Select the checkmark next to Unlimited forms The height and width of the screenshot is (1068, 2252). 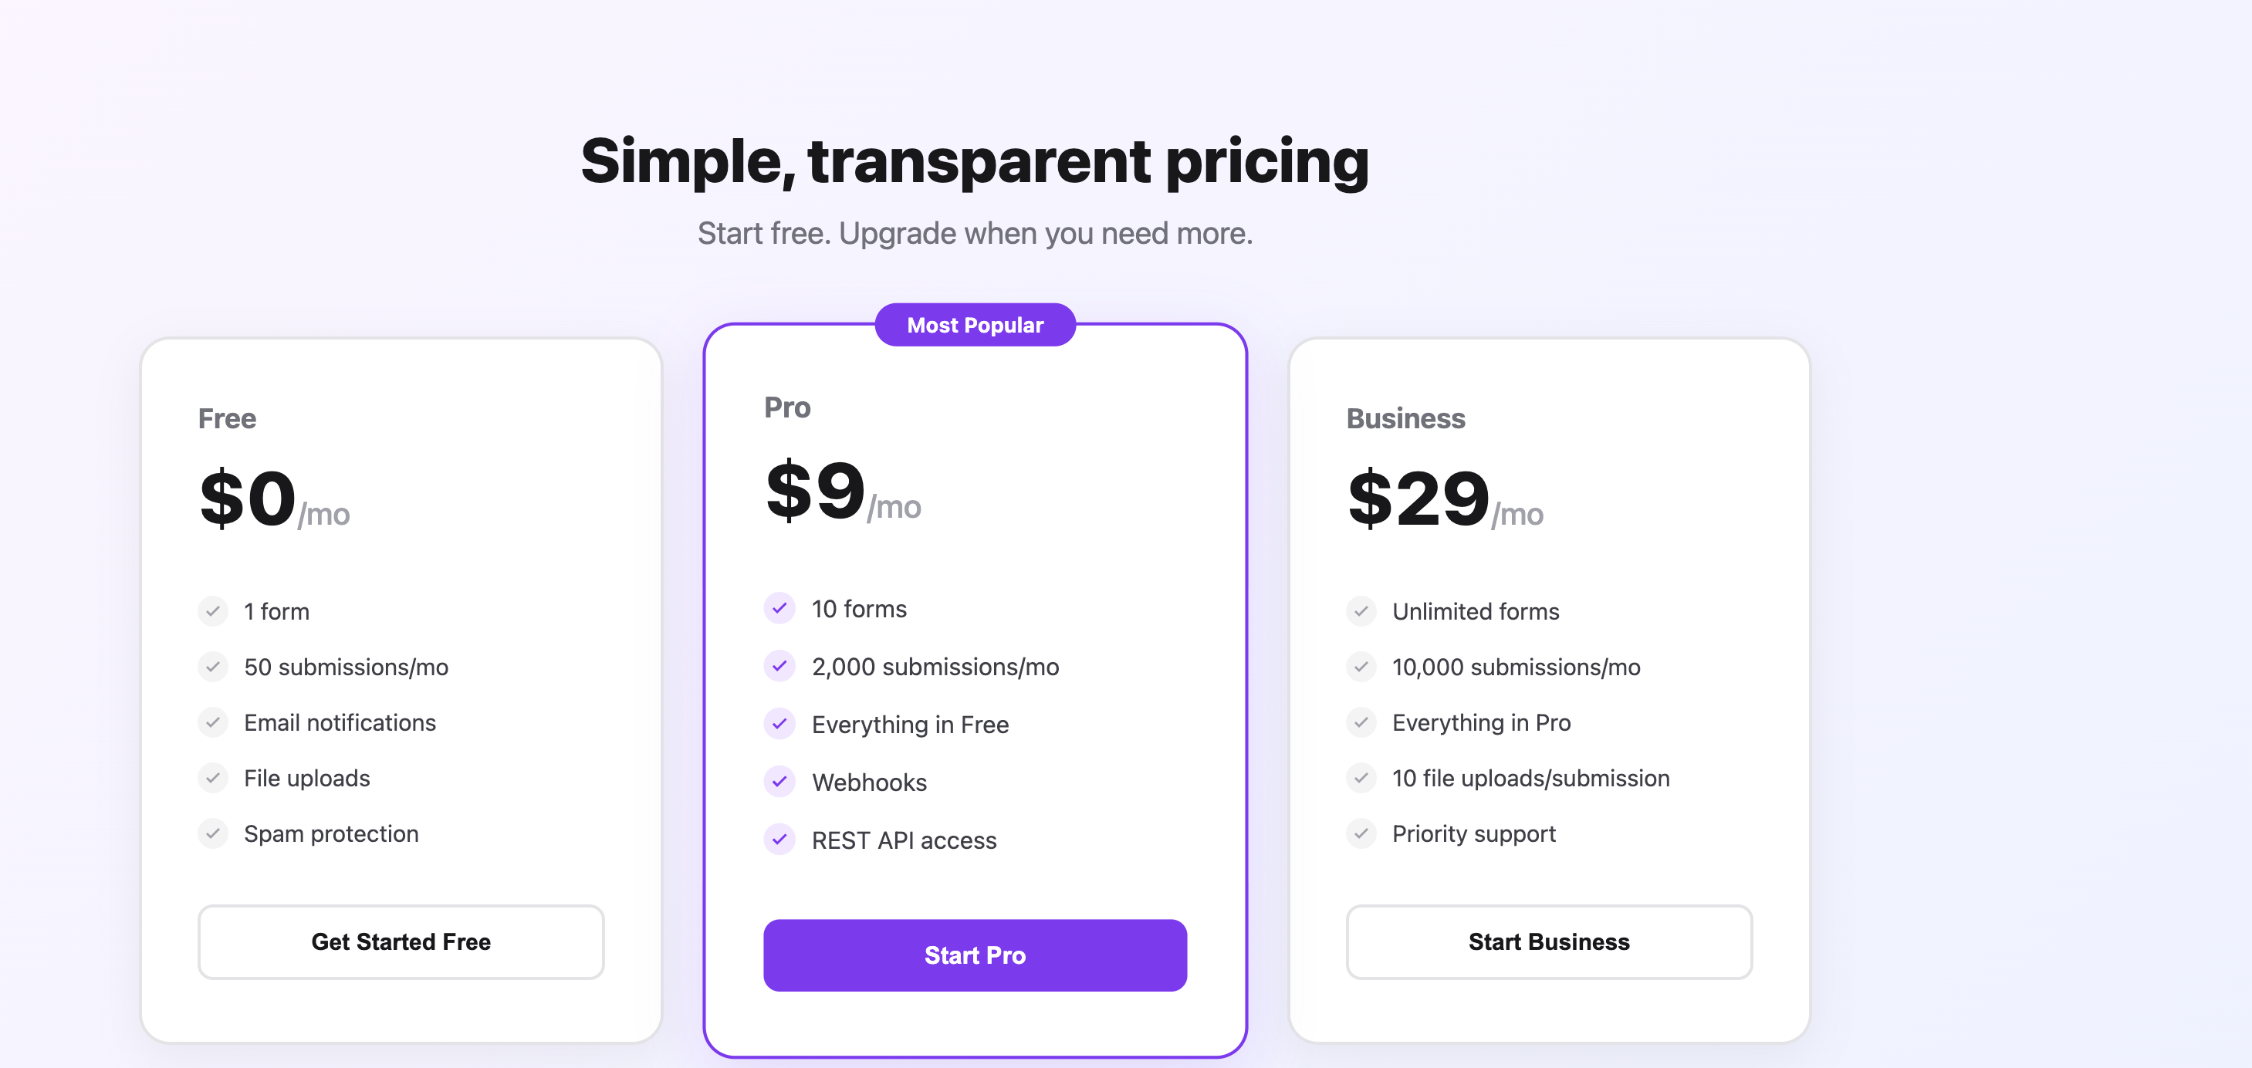tap(1361, 611)
